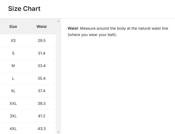This screenshot has width=175, height=134.
Task: Click the bold Waist measurement label
Action: pos(73,28)
